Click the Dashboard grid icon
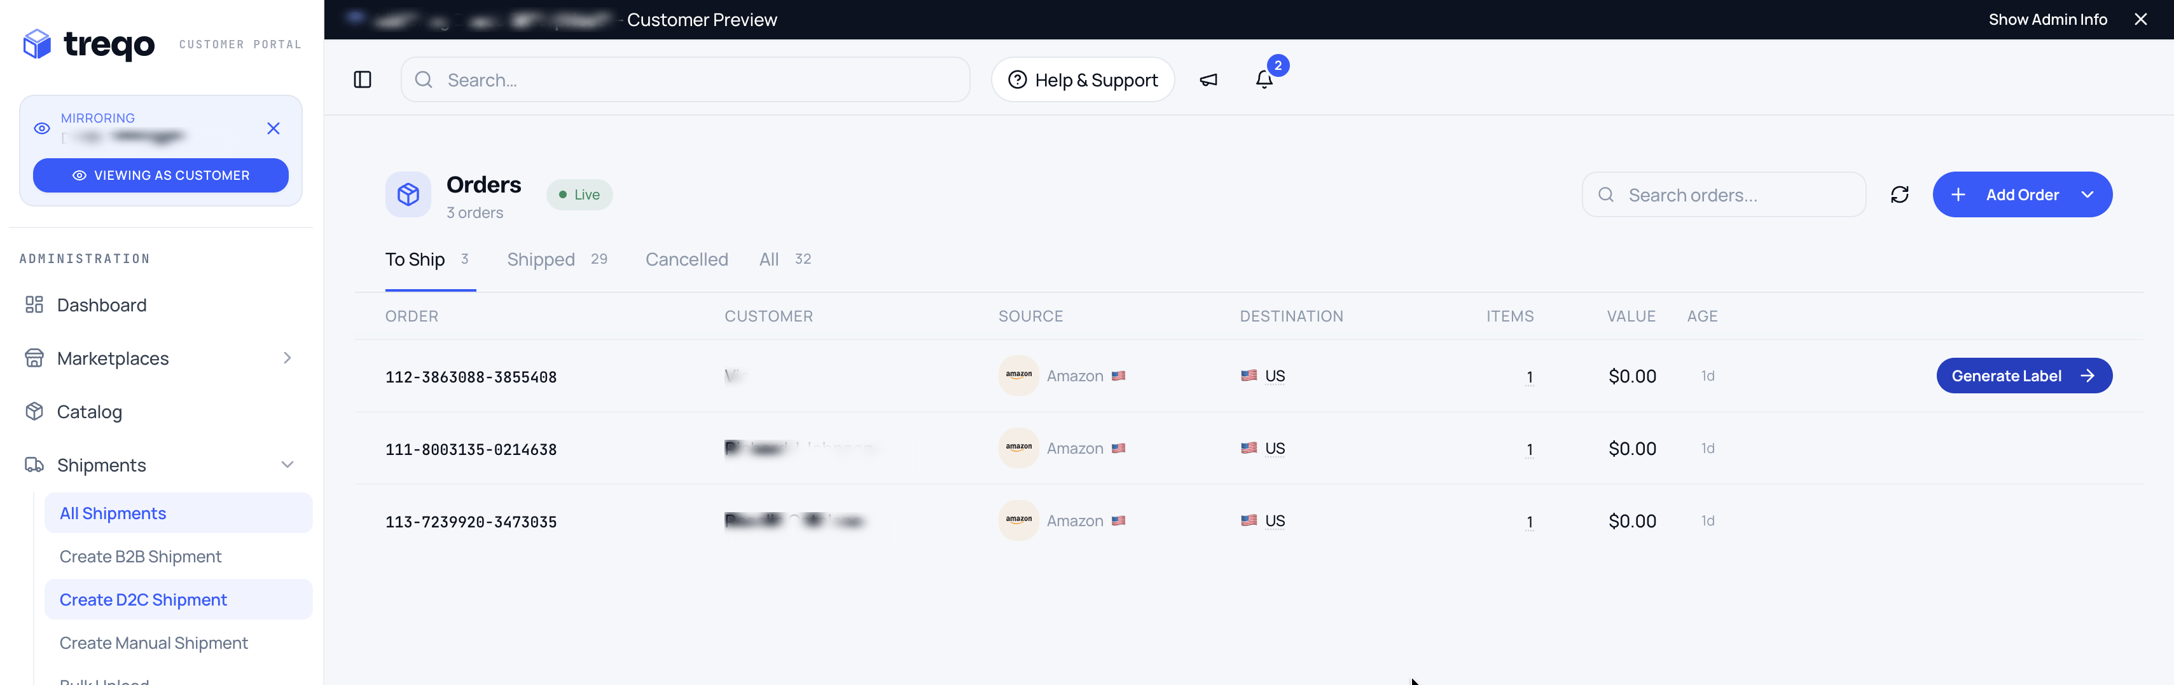2174x685 pixels. [34, 304]
